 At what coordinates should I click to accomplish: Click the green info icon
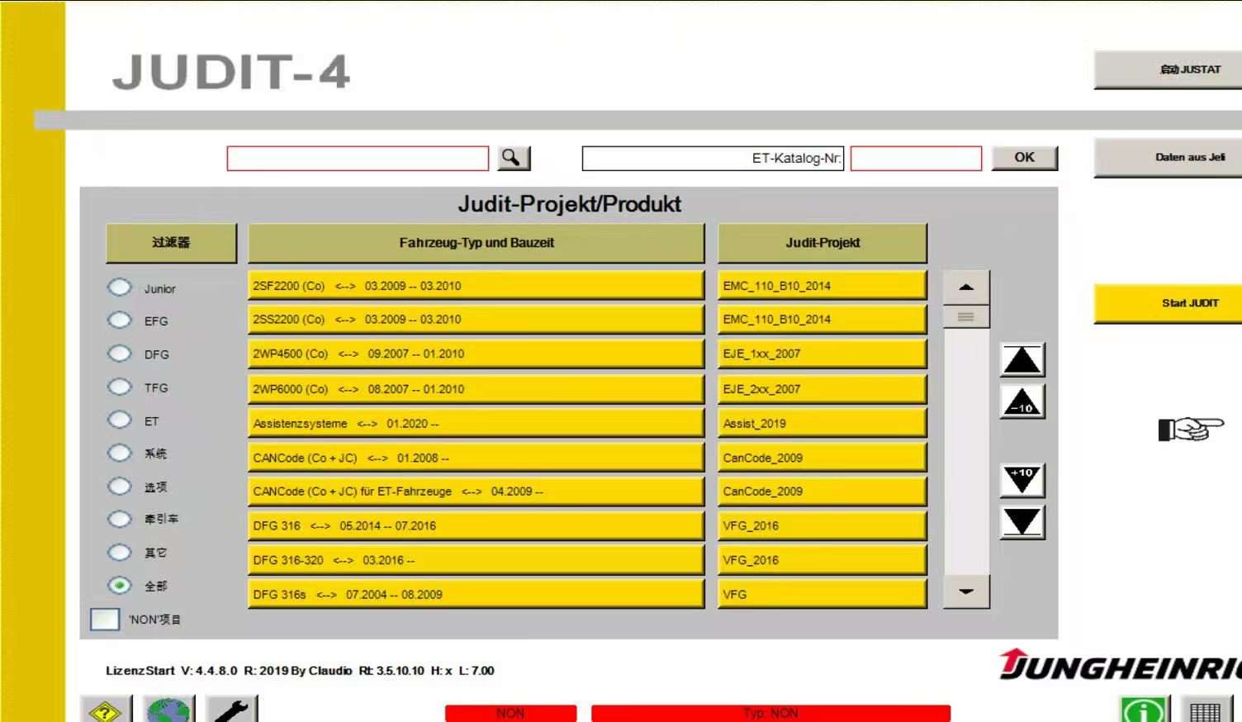[1144, 710]
